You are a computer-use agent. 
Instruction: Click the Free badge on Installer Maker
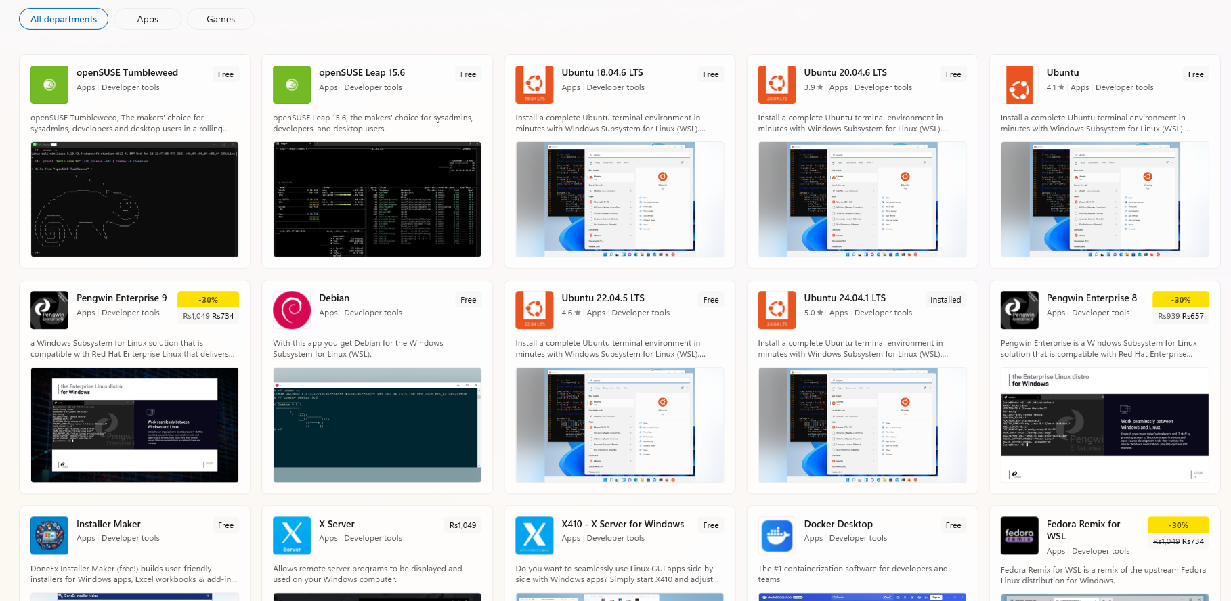tap(226, 525)
